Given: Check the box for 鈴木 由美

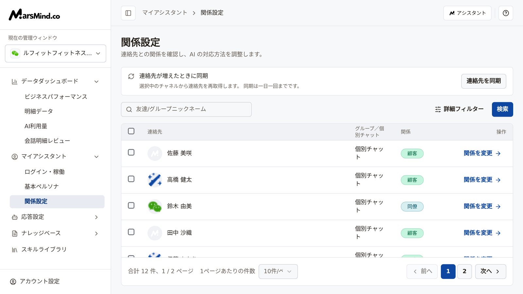Looking at the screenshot, I should pos(131,205).
